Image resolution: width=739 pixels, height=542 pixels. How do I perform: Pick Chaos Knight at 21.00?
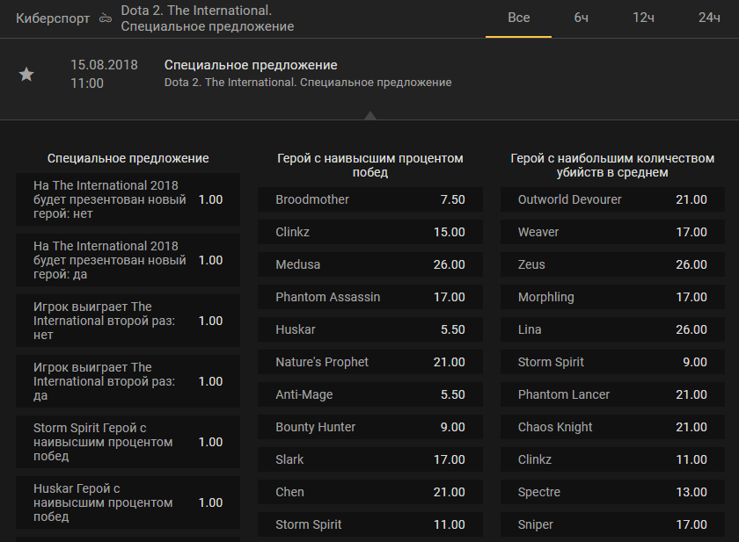(612, 427)
